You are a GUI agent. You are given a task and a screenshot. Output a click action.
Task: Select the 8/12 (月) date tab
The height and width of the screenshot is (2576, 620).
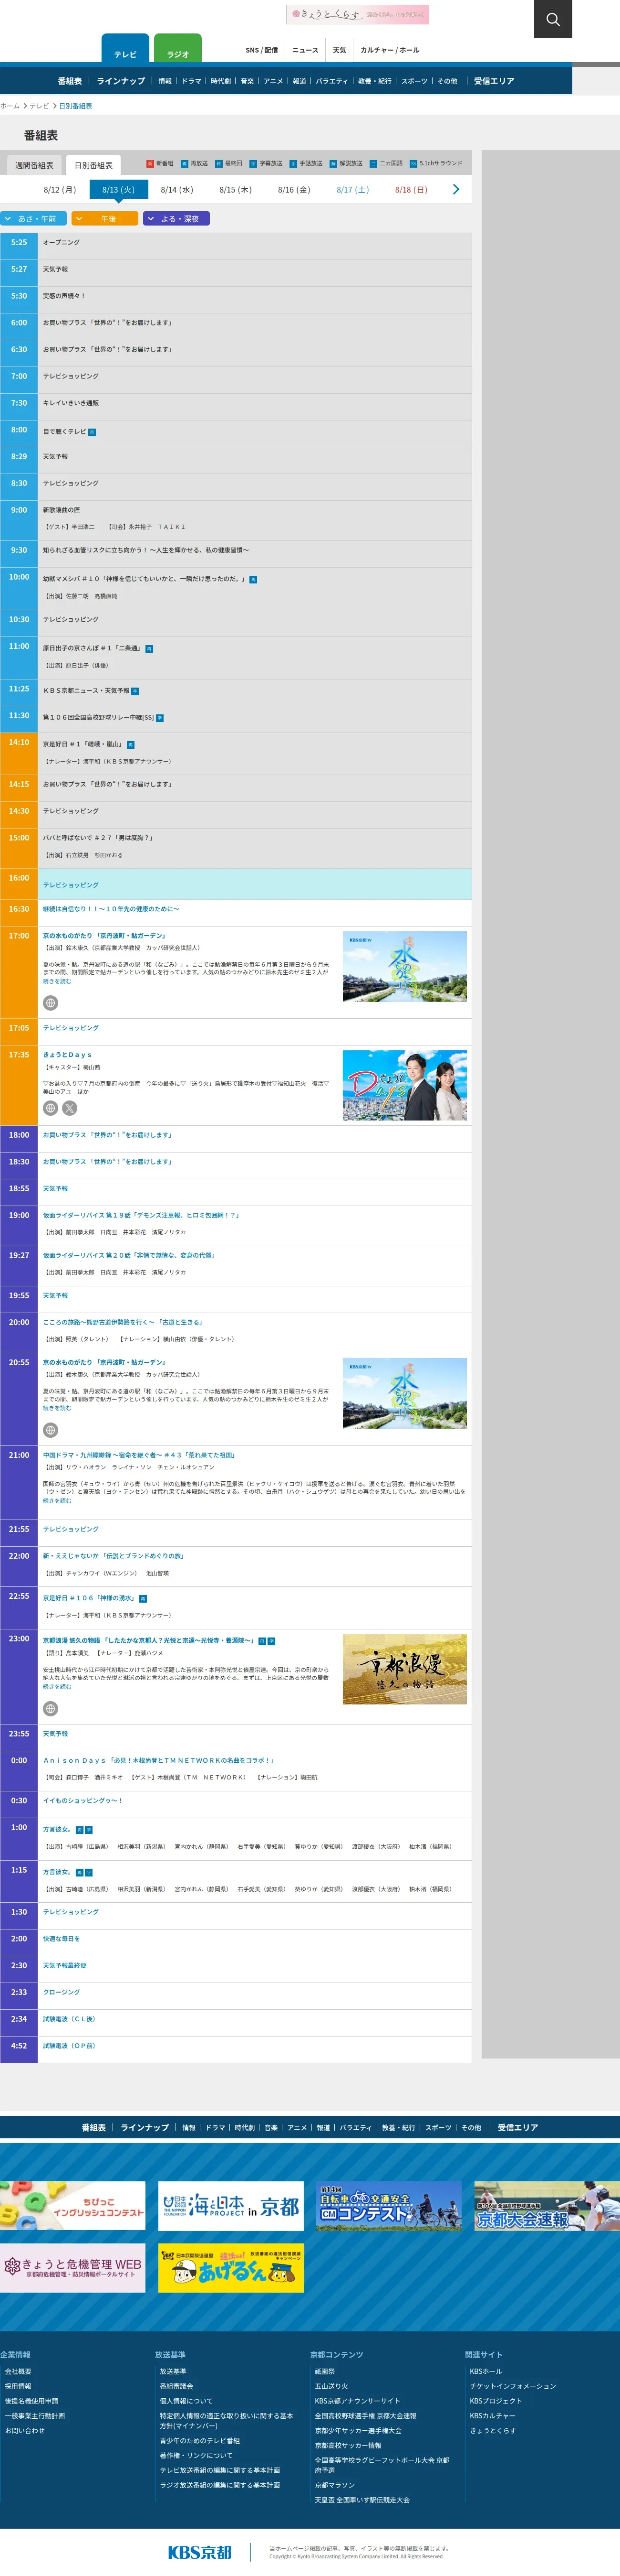(x=60, y=190)
